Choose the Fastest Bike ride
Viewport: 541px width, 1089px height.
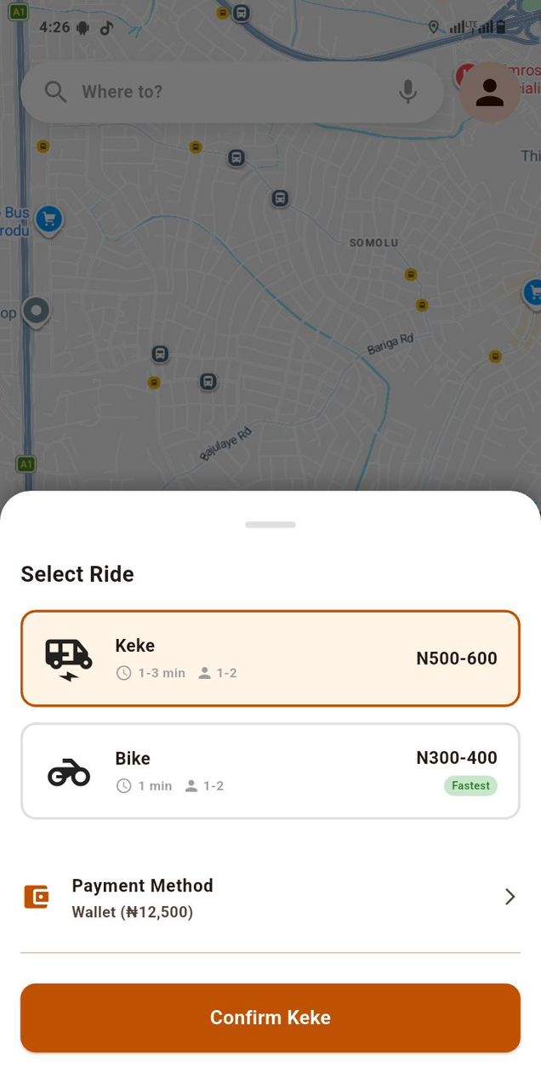point(470,785)
